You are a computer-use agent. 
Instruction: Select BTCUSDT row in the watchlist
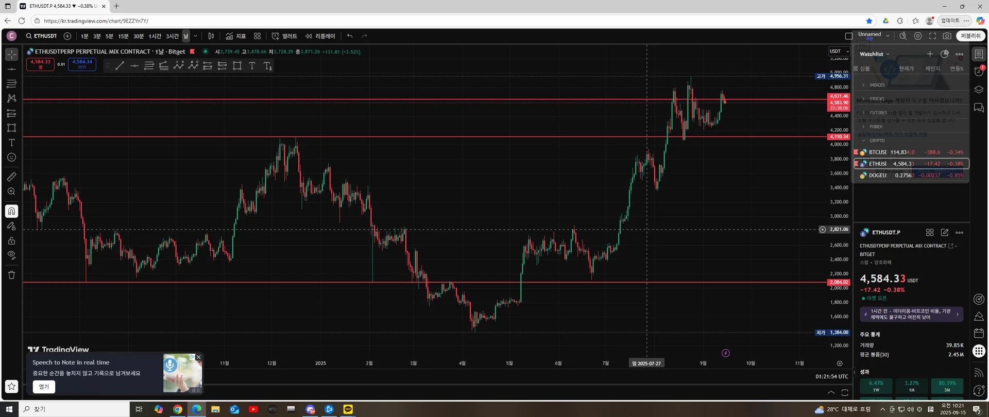pyautogui.click(x=911, y=152)
